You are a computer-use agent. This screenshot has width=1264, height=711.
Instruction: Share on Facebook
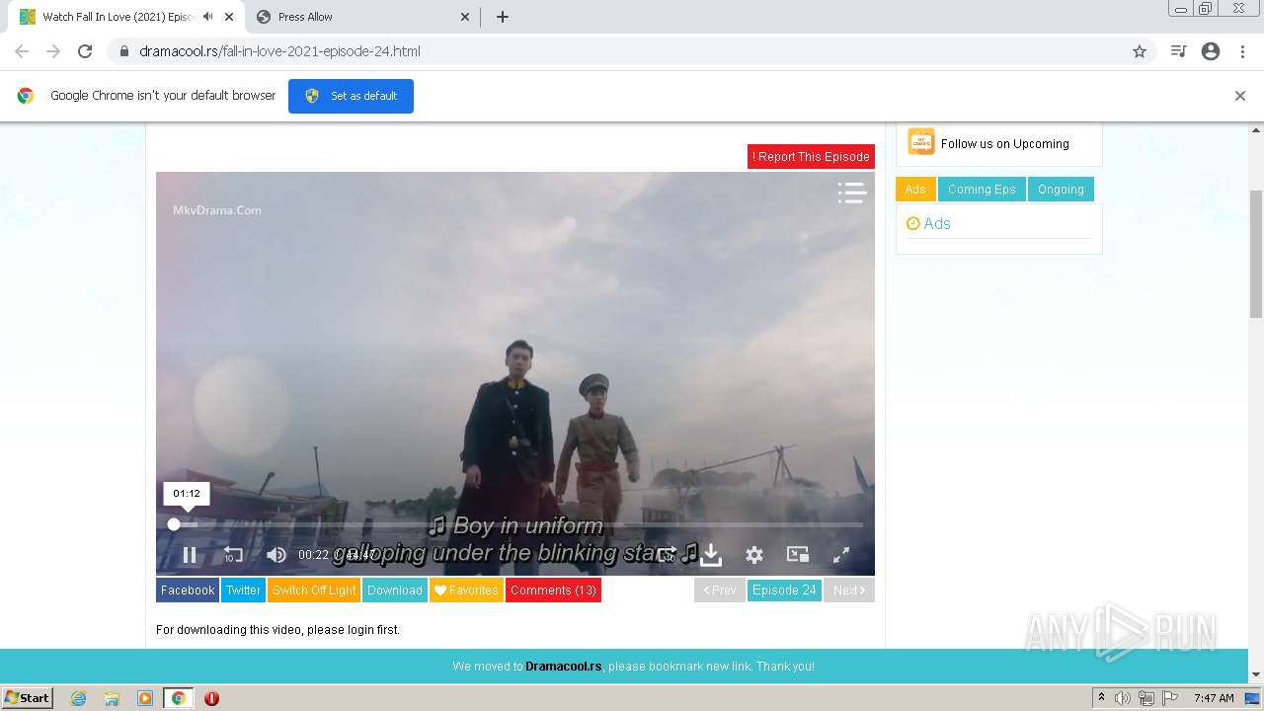click(188, 591)
